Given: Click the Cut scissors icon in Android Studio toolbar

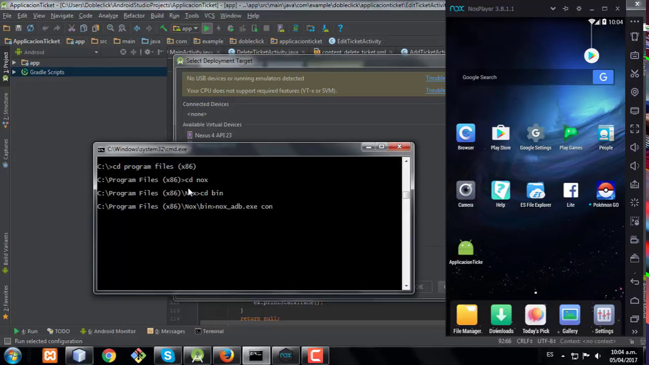Looking at the screenshot, I should coord(71,28).
